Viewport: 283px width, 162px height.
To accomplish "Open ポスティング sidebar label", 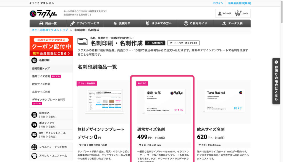I will point(47,123).
